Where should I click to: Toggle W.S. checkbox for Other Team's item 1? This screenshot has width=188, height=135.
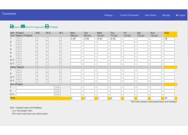[47, 70]
